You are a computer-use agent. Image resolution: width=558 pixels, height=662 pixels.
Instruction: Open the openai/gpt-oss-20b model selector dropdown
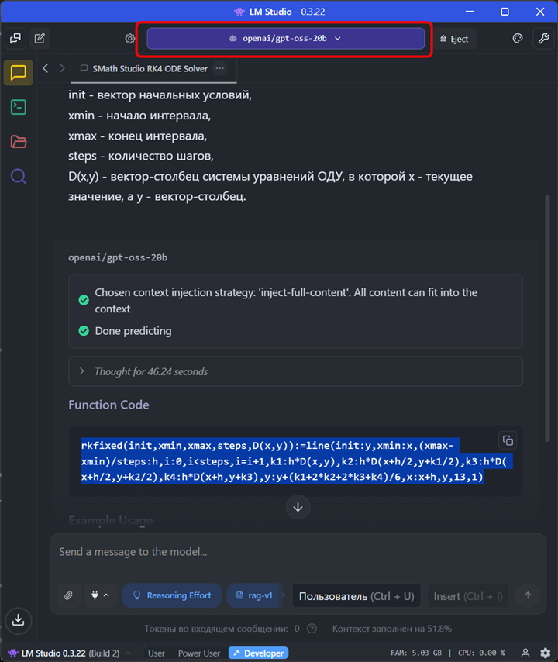pos(285,38)
